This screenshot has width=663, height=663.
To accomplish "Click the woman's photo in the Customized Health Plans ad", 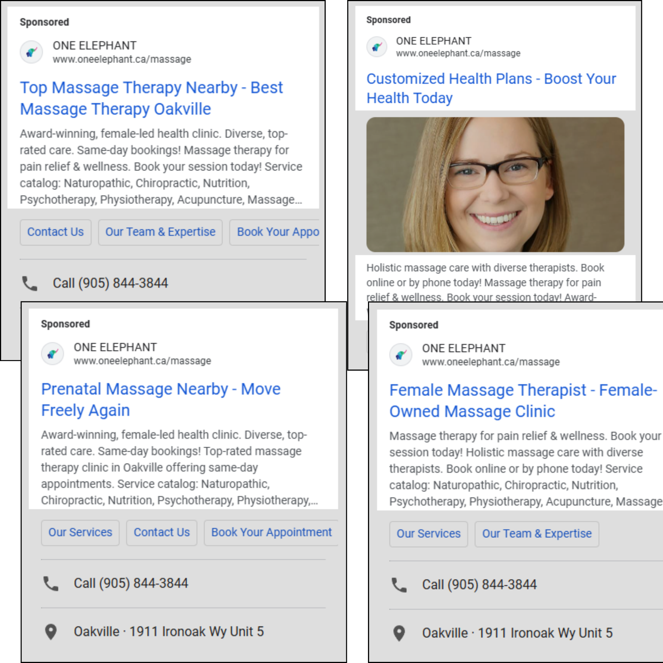I will pos(495,185).
